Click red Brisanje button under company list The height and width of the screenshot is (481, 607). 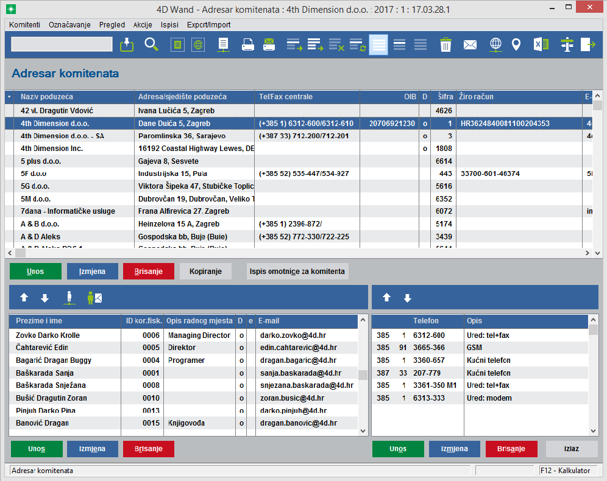[x=149, y=272]
